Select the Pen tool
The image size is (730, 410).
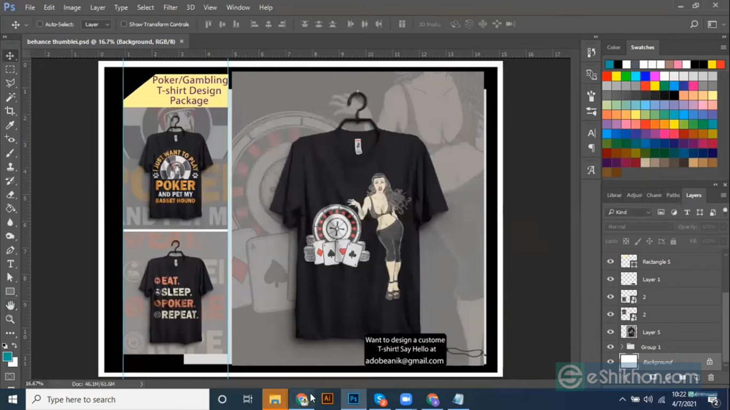(10, 250)
